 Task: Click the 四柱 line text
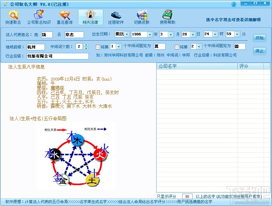tap(78, 93)
